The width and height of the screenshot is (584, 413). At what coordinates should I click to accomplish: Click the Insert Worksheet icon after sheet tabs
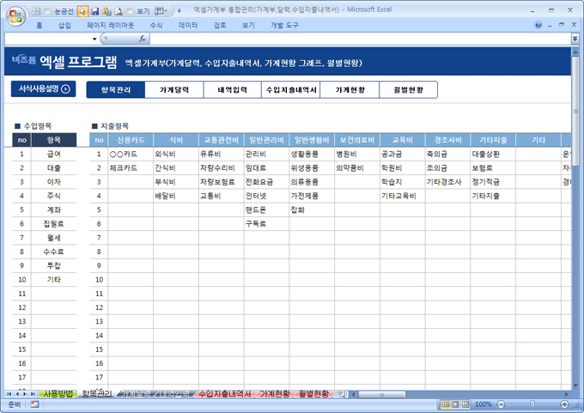click(343, 393)
